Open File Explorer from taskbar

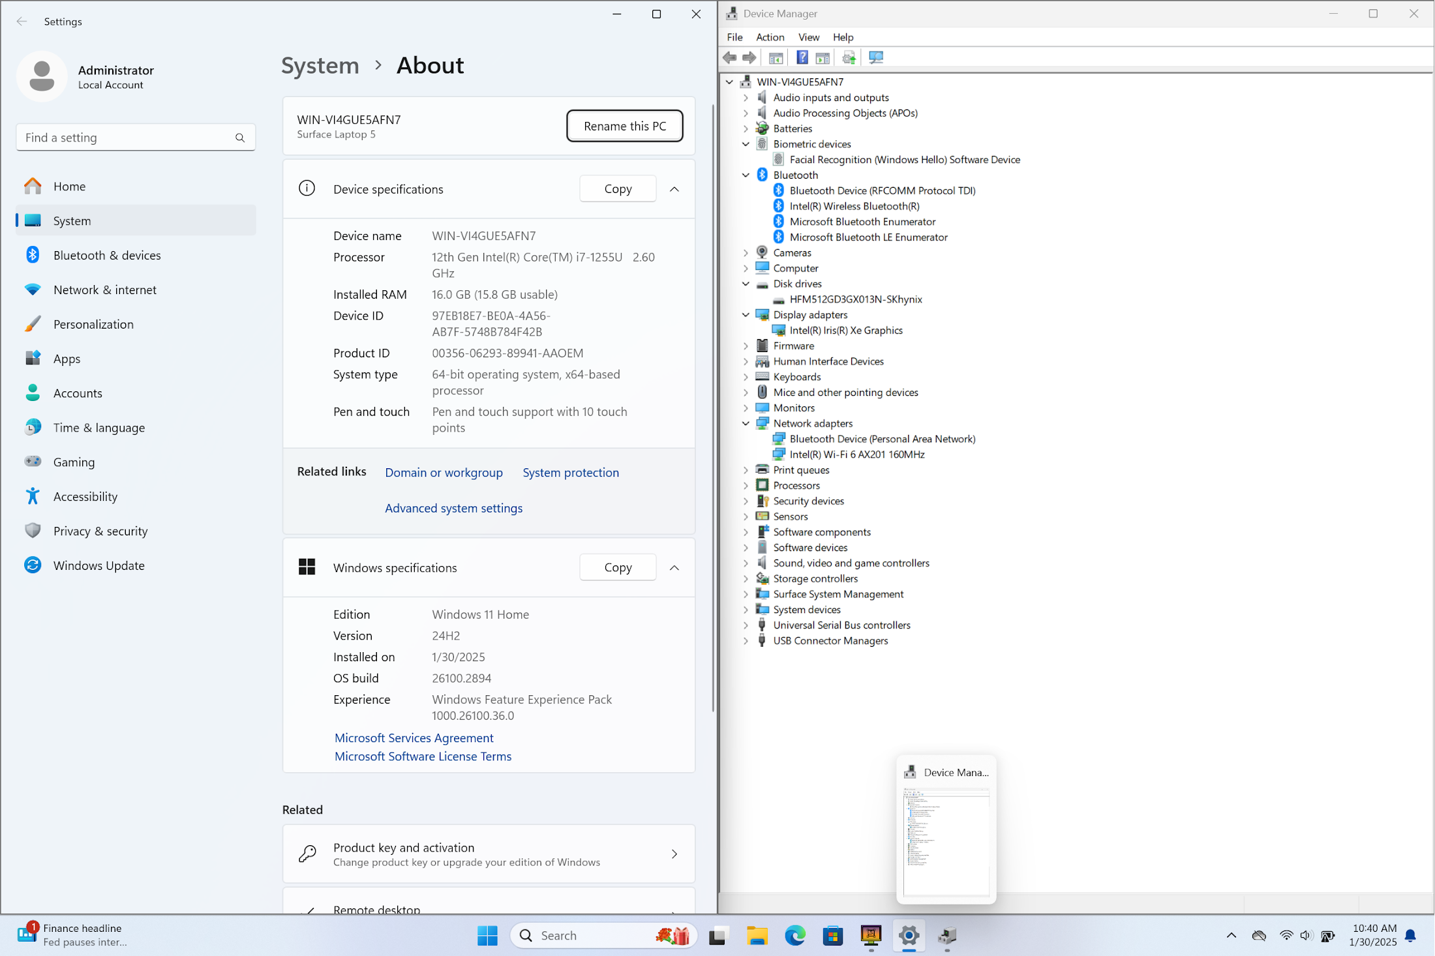coord(757,936)
